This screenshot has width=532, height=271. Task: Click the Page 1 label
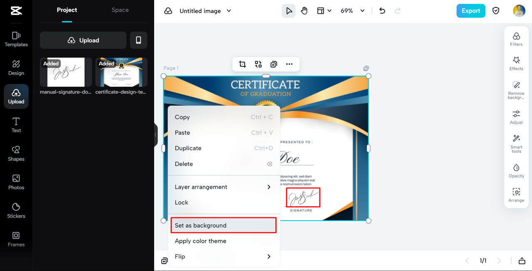coord(171,68)
